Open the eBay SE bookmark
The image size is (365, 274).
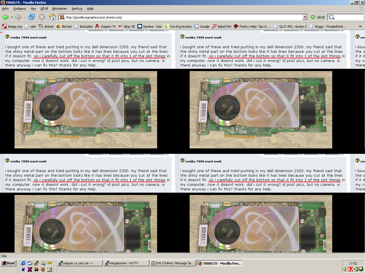coord(127,26)
